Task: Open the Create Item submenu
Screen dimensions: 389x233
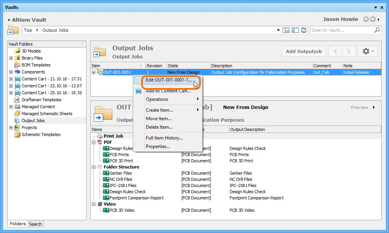Action: coord(168,110)
